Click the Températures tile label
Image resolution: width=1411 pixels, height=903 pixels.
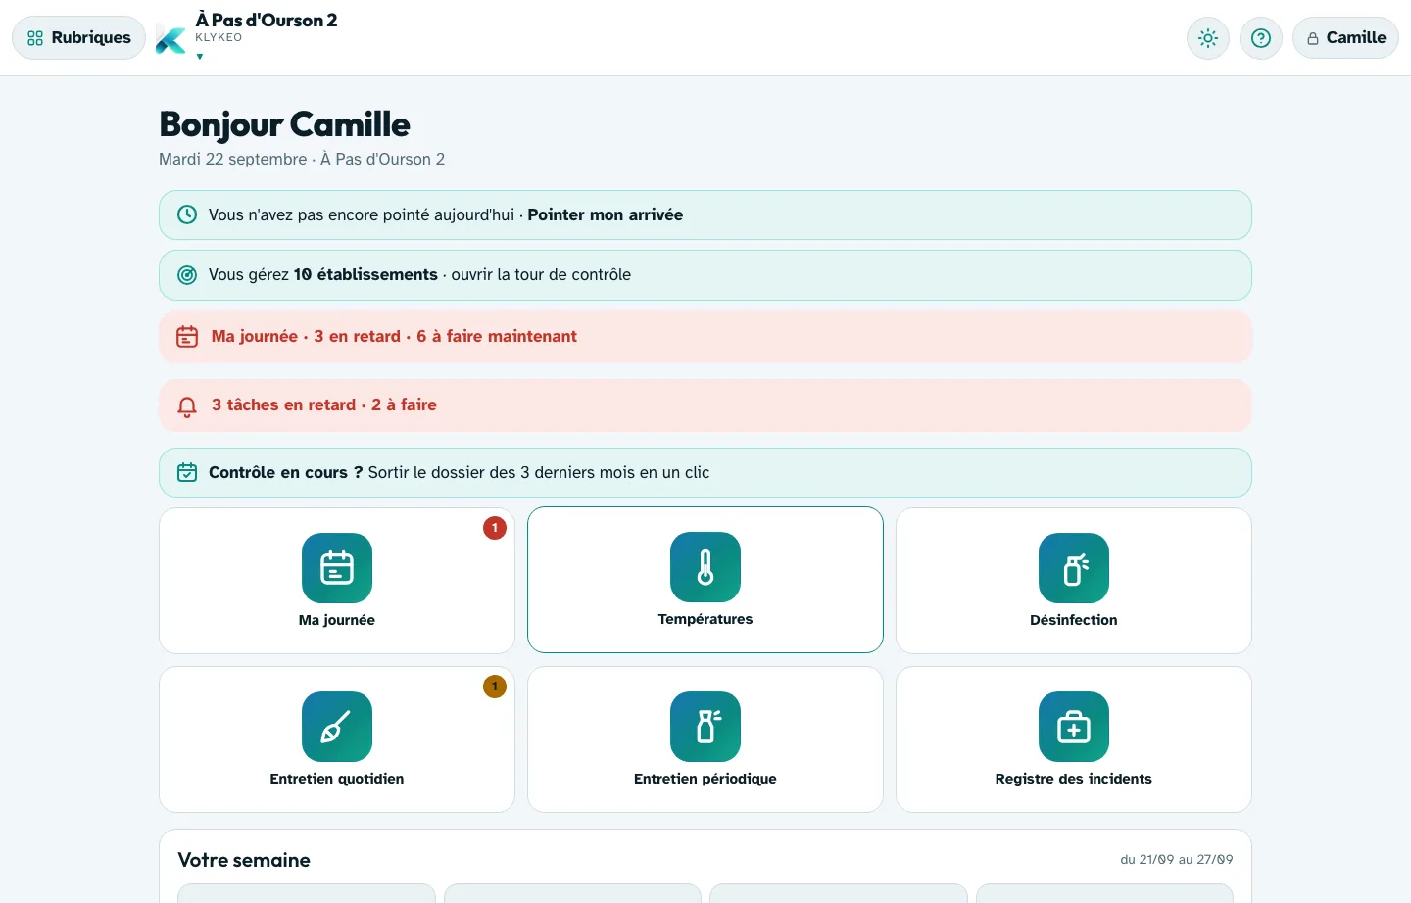click(705, 619)
